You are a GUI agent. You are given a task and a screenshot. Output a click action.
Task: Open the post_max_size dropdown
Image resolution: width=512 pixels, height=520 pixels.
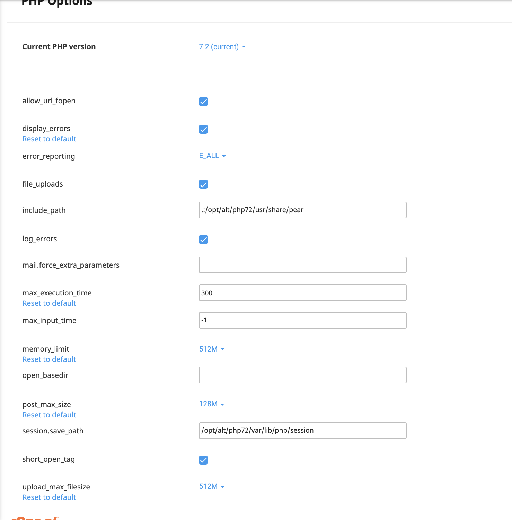click(211, 404)
